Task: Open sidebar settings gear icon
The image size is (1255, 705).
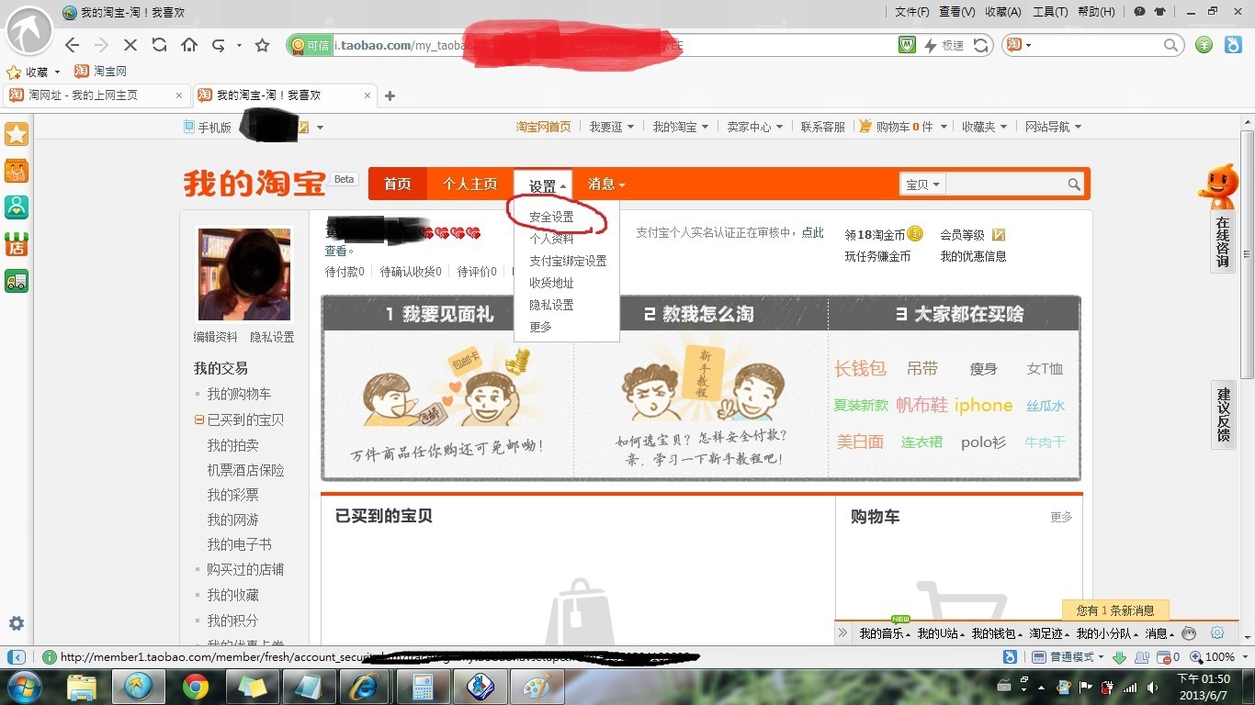Action: (x=17, y=623)
